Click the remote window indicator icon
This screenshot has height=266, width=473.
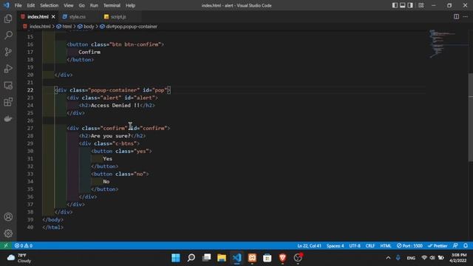[6, 245]
